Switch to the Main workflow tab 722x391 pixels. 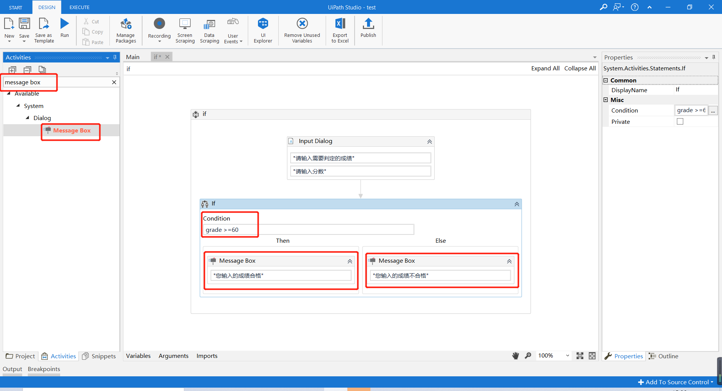(133, 57)
